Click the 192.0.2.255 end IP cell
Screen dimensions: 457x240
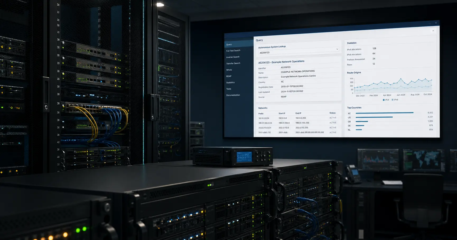point(301,118)
